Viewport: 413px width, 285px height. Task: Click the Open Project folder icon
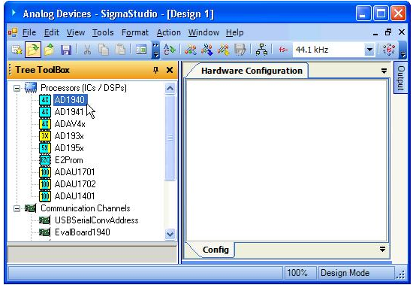tap(33, 50)
